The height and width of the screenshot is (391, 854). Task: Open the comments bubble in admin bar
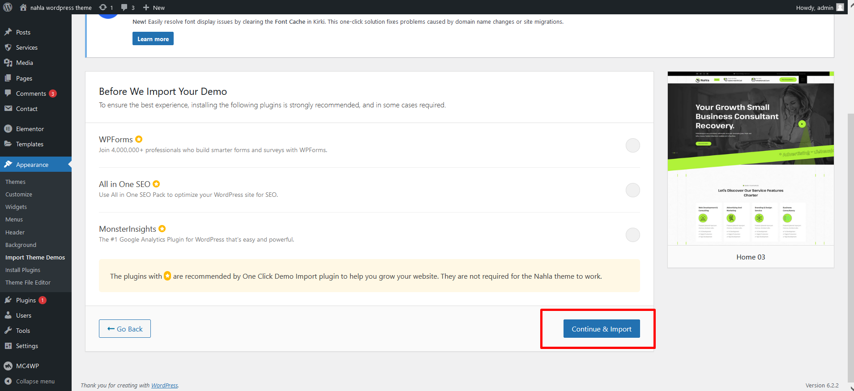click(124, 8)
